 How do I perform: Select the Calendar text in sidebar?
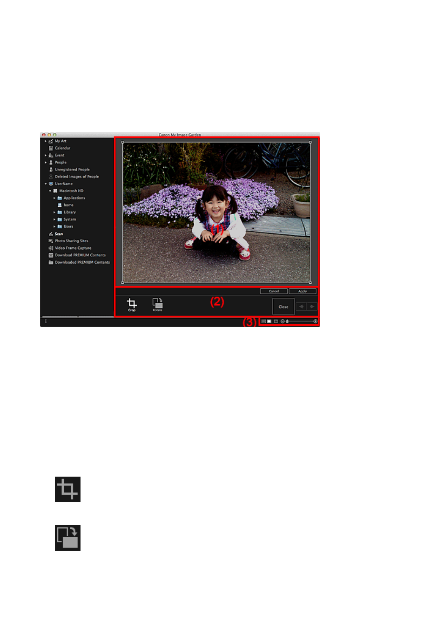(x=62, y=148)
